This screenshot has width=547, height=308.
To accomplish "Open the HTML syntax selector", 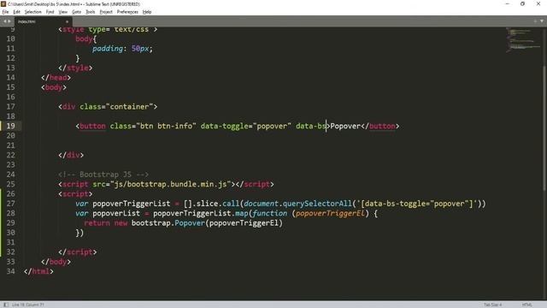I will [527, 305].
